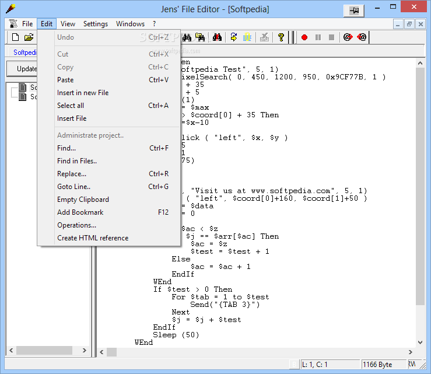Choose Paste from the Edit menu
This screenshot has width=431, height=374.
tap(109, 80)
